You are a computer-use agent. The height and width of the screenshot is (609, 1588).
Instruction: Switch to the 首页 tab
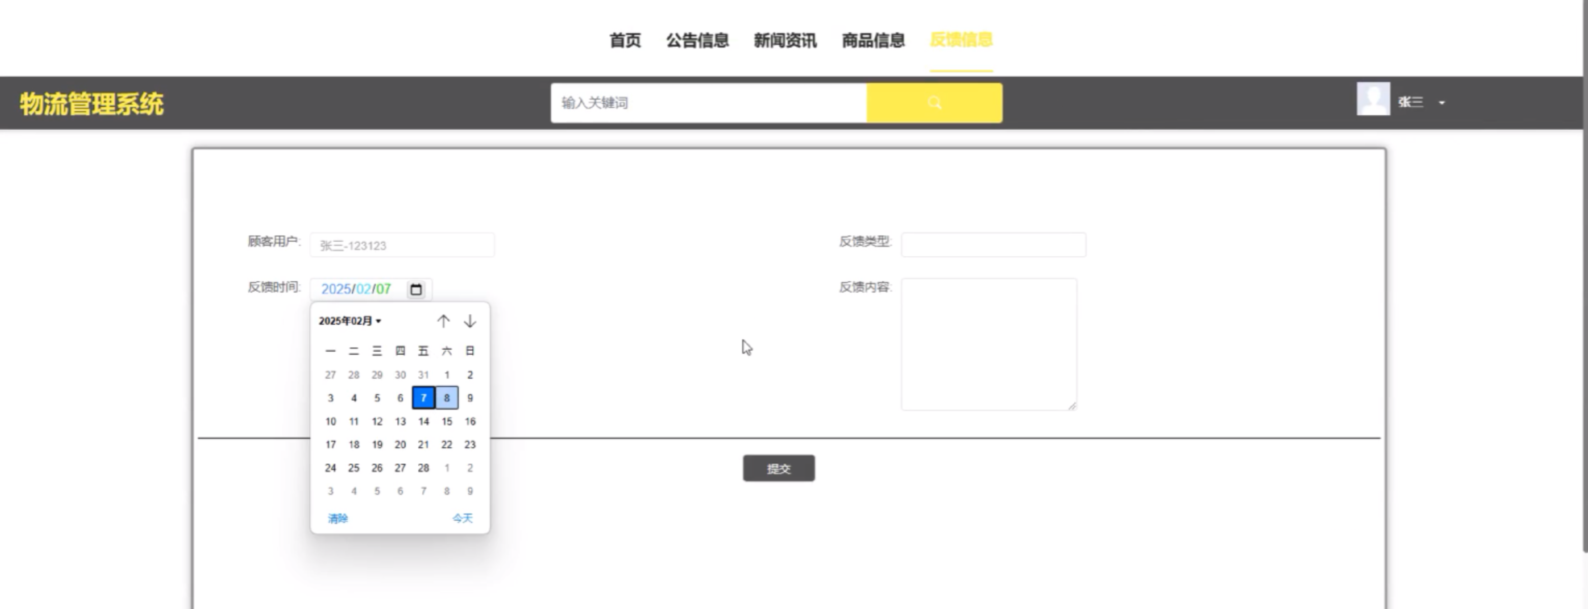click(x=624, y=40)
